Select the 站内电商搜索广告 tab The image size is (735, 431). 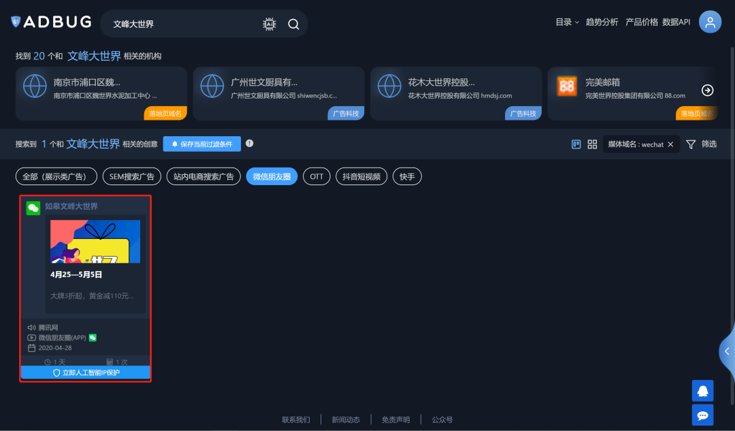203,176
